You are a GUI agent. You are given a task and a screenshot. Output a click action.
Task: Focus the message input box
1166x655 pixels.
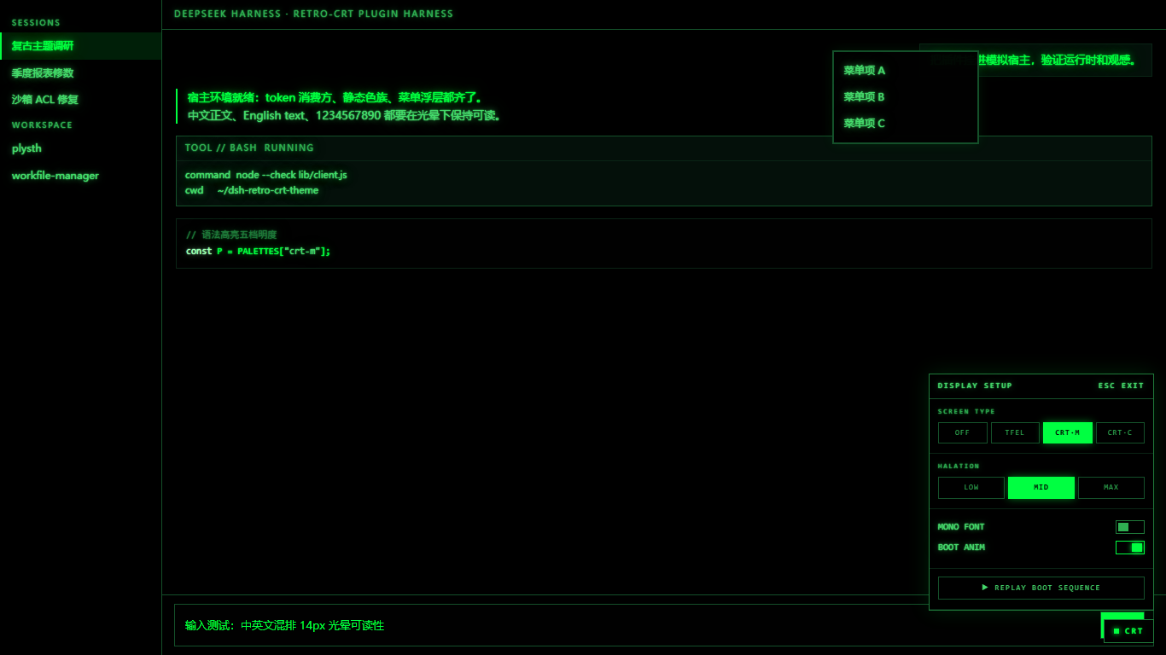pos(636,625)
